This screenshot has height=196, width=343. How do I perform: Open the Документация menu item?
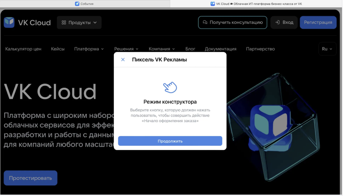pyautogui.click(x=221, y=49)
